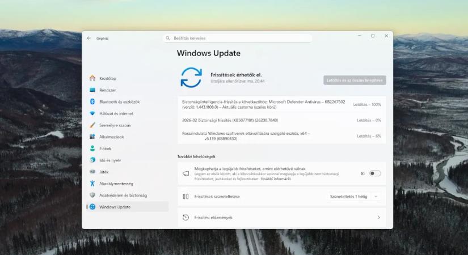This screenshot has width=468, height=255.
Task: Open the Fiókok person icon
Action: (92, 148)
